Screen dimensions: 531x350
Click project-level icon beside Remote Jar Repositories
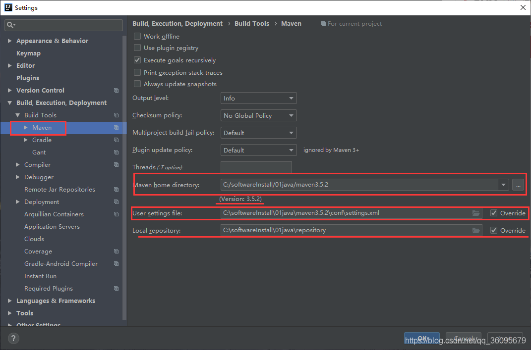[x=116, y=190]
